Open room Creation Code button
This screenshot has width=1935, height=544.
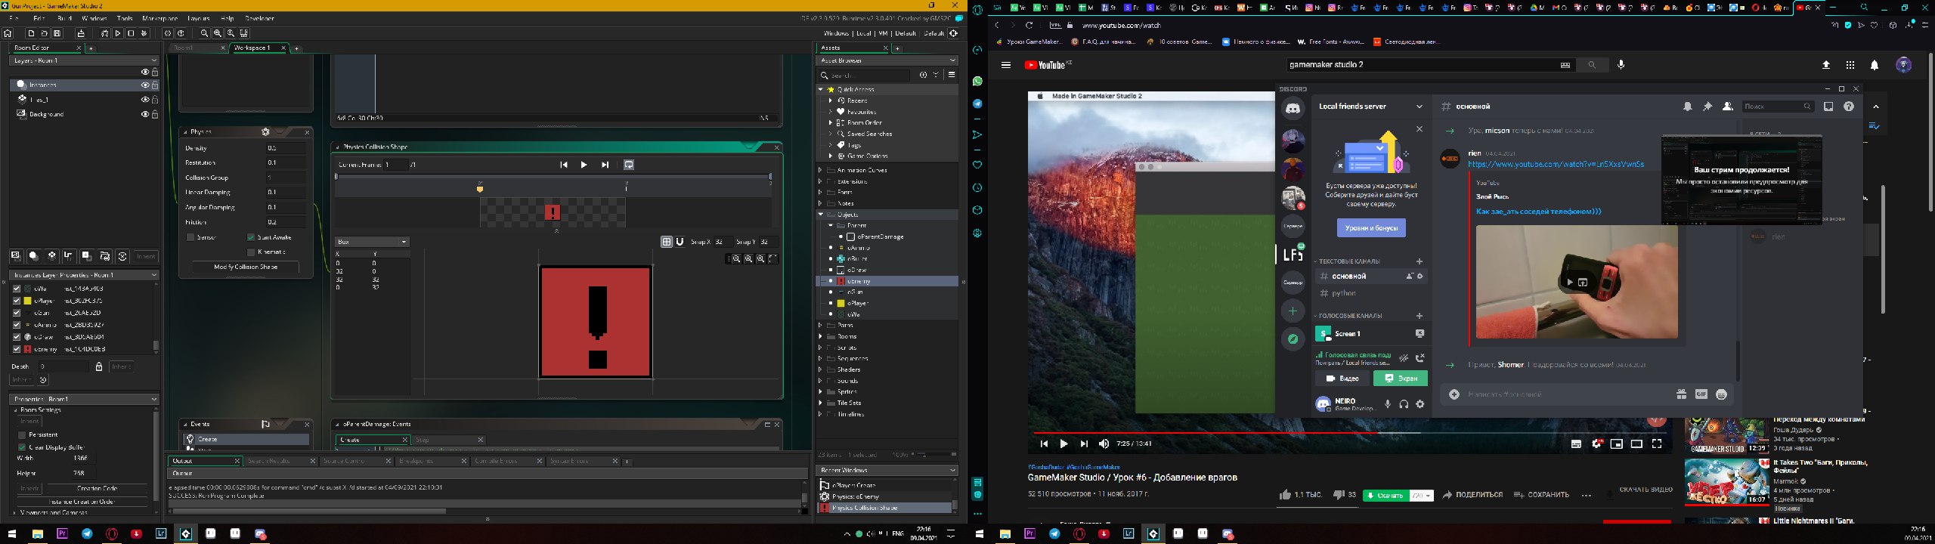(98, 488)
